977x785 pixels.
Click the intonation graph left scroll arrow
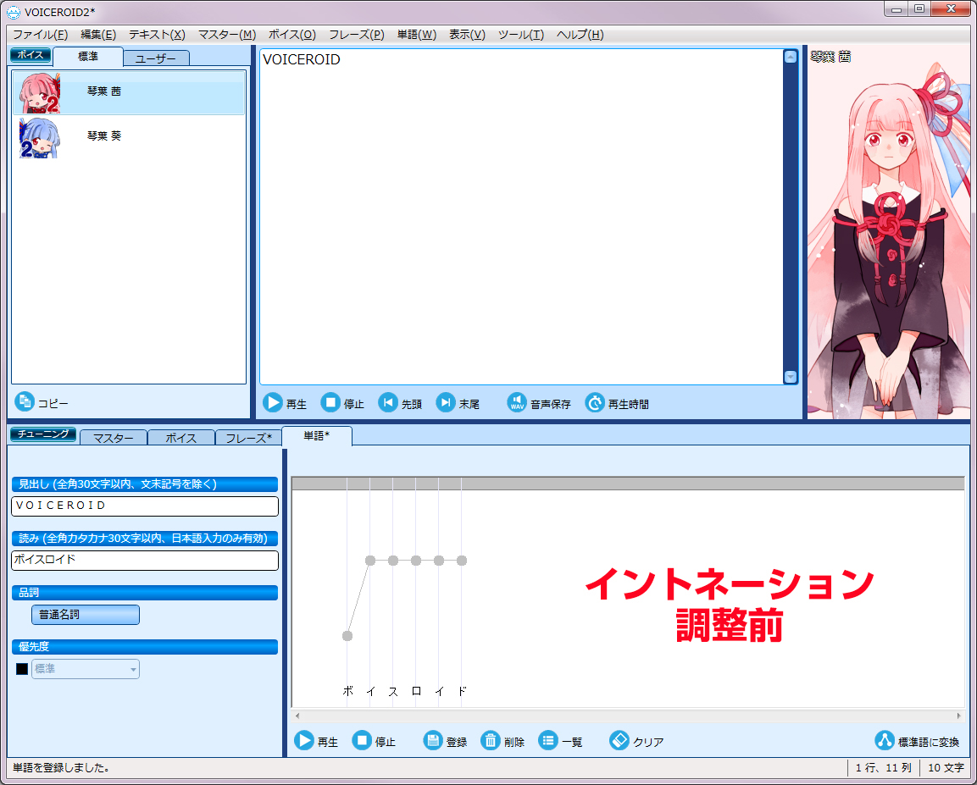coord(297,716)
